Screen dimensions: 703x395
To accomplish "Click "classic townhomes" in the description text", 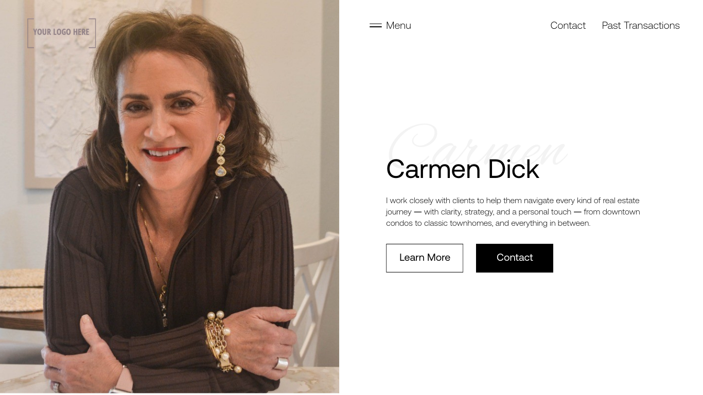I will pyautogui.click(x=458, y=223).
